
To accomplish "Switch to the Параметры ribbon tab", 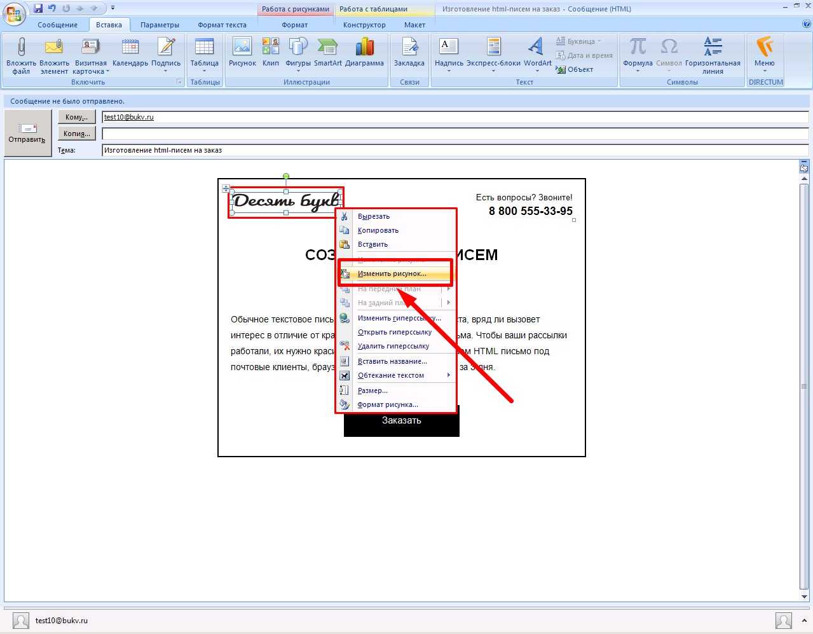I will click(x=160, y=25).
